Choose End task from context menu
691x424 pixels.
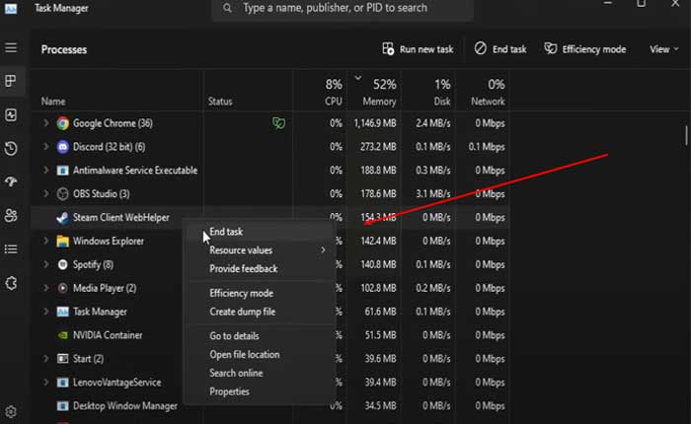pos(226,232)
